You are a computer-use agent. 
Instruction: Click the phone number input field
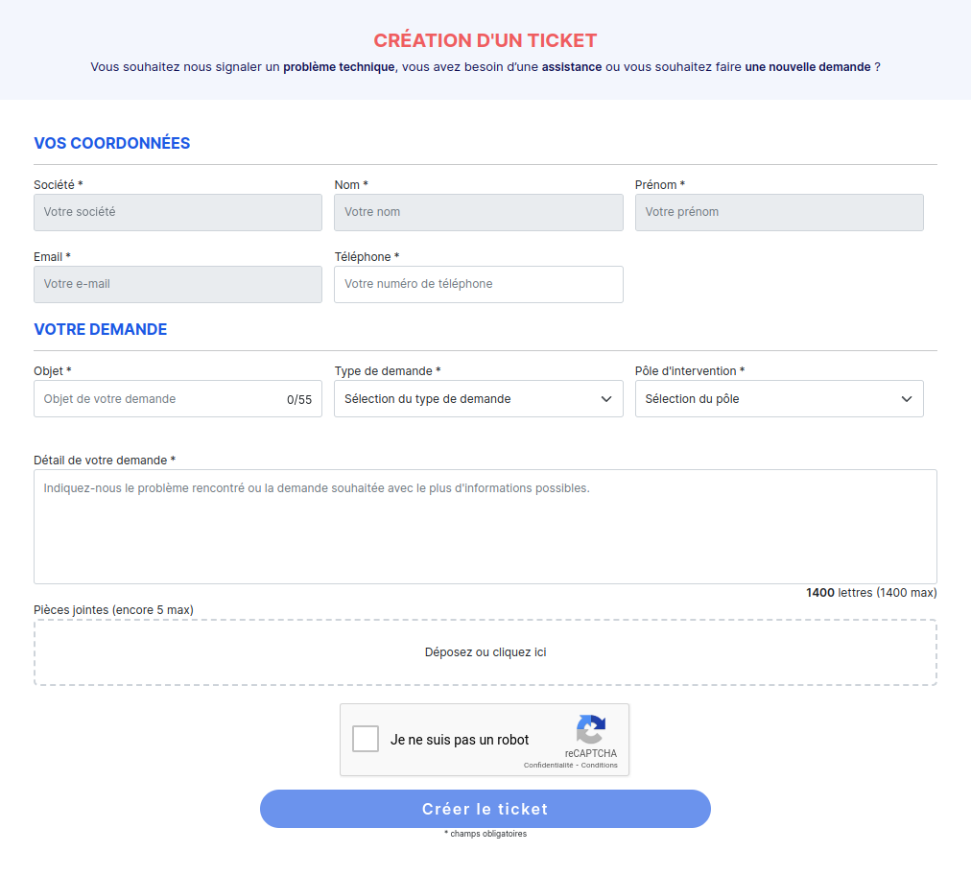(x=478, y=284)
